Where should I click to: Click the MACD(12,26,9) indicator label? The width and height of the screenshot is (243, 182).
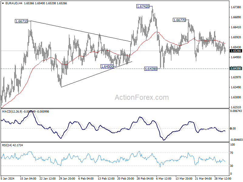tap(12, 111)
